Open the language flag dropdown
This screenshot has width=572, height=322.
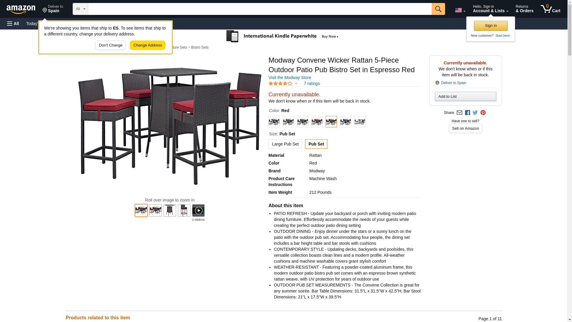pyautogui.click(x=460, y=10)
